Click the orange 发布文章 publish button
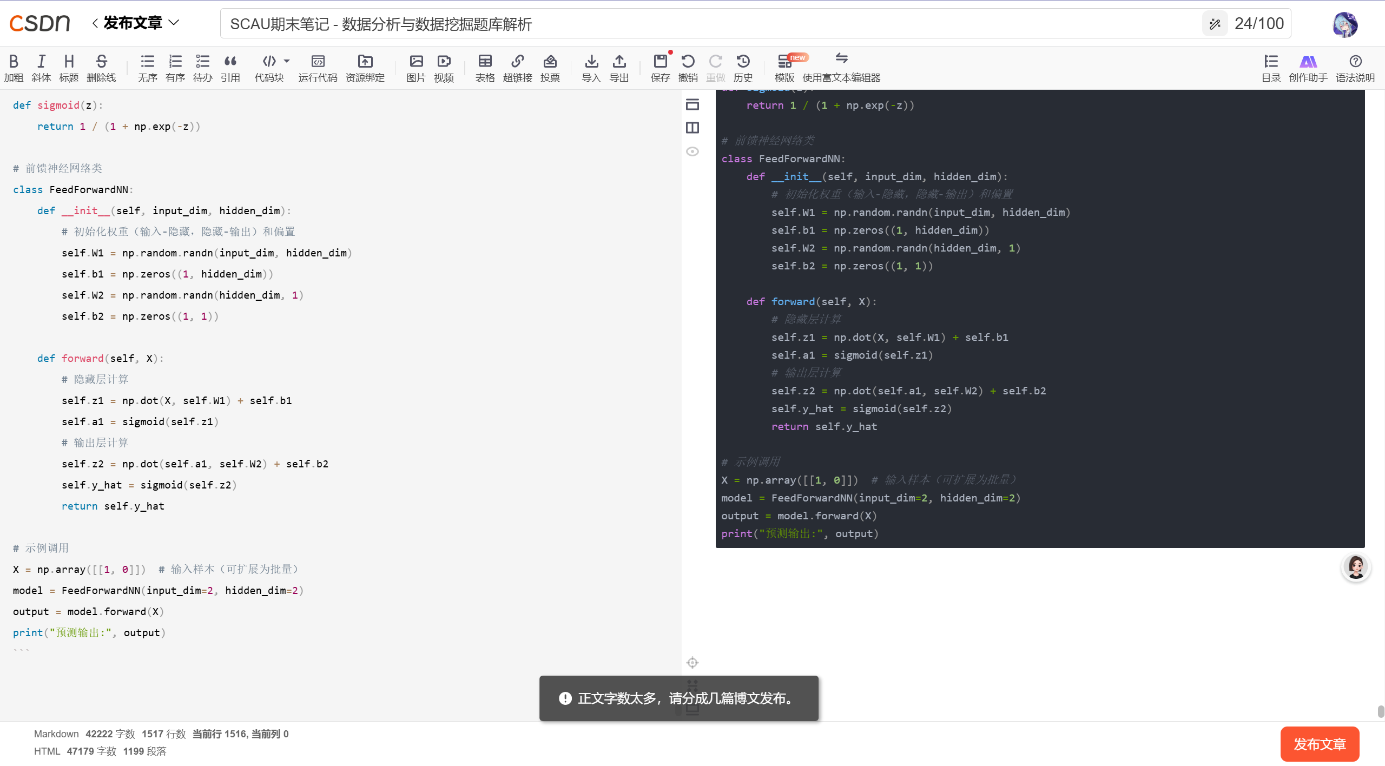The image size is (1385, 766). tap(1320, 744)
